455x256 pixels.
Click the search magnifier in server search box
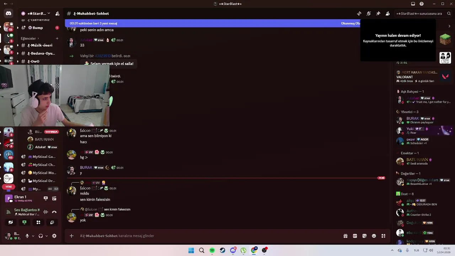pyautogui.click(x=449, y=14)
